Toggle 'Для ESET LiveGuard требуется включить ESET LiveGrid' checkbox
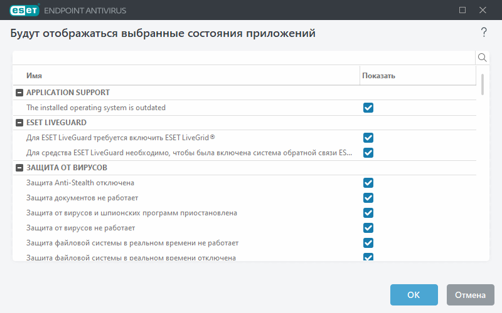The image size is (502, 313). point(368,138)
